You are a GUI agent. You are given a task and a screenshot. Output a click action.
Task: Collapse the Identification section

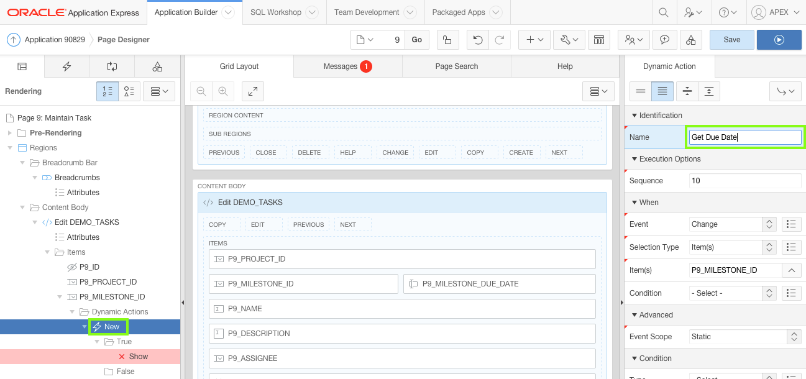coord(634,116)
